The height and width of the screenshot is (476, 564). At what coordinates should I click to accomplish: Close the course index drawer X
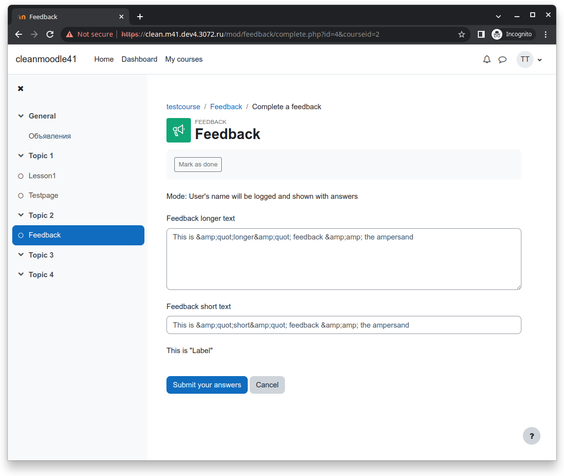[x=21, y=89]
